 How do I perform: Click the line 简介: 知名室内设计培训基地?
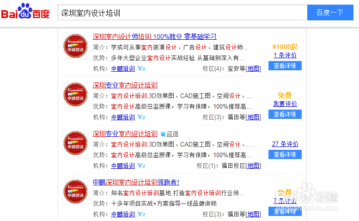point(169,193)
